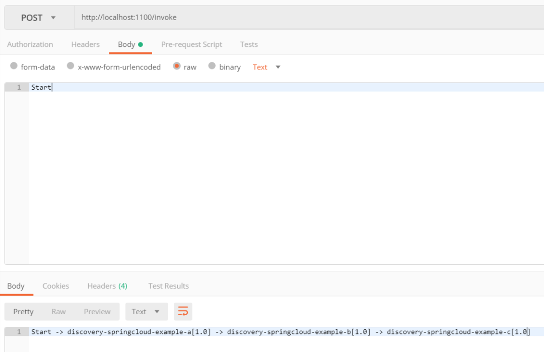Image resolution: width=544 pixels, height=352 pixels.
Task: Open the Test Results tab
Action: click(168, 286)
